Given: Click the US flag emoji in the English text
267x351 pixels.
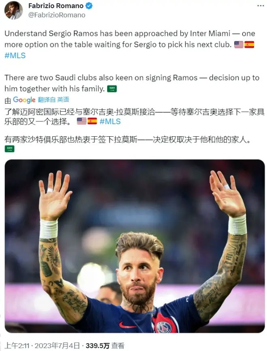Looking at the screenshot, I should 239,44.
